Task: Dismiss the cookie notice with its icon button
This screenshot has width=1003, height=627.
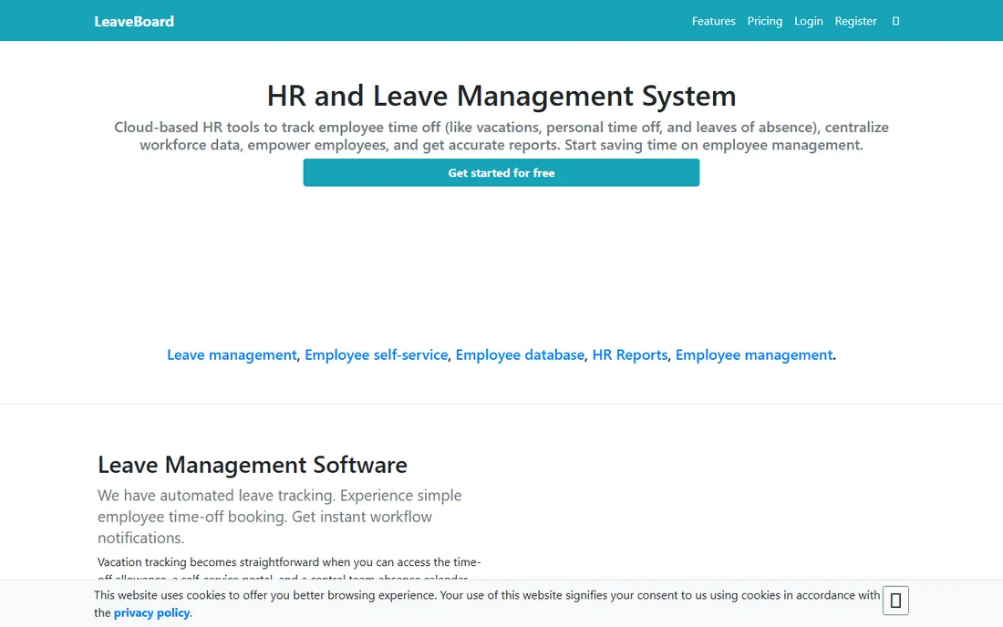Action: click(x=895, y=601)
